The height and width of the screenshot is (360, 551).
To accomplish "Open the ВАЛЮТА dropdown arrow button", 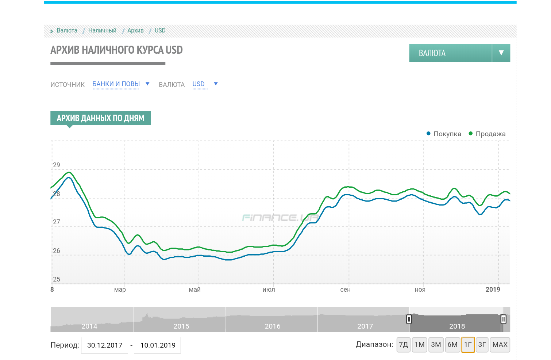I will tap(501, 53).
